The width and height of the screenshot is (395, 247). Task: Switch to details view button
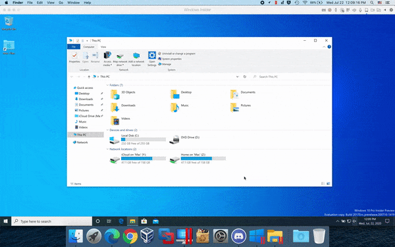(323, 184)
